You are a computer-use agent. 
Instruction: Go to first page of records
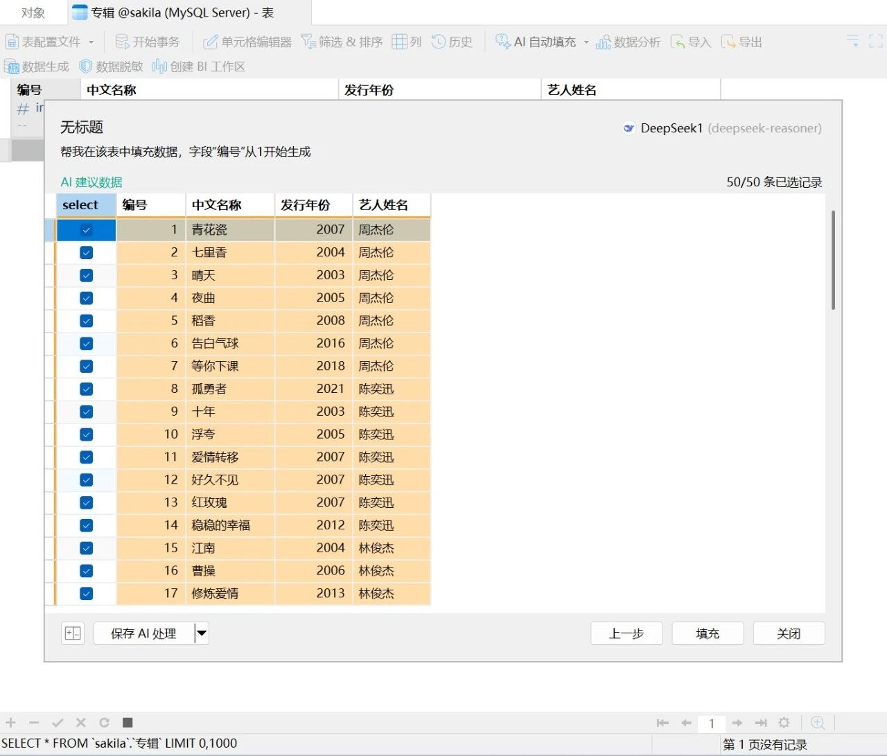pos(662,723)
